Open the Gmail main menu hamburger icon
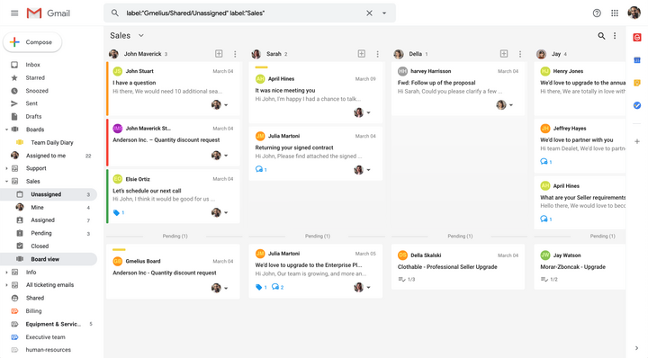648x358 pixels. (x=14, y=13)
